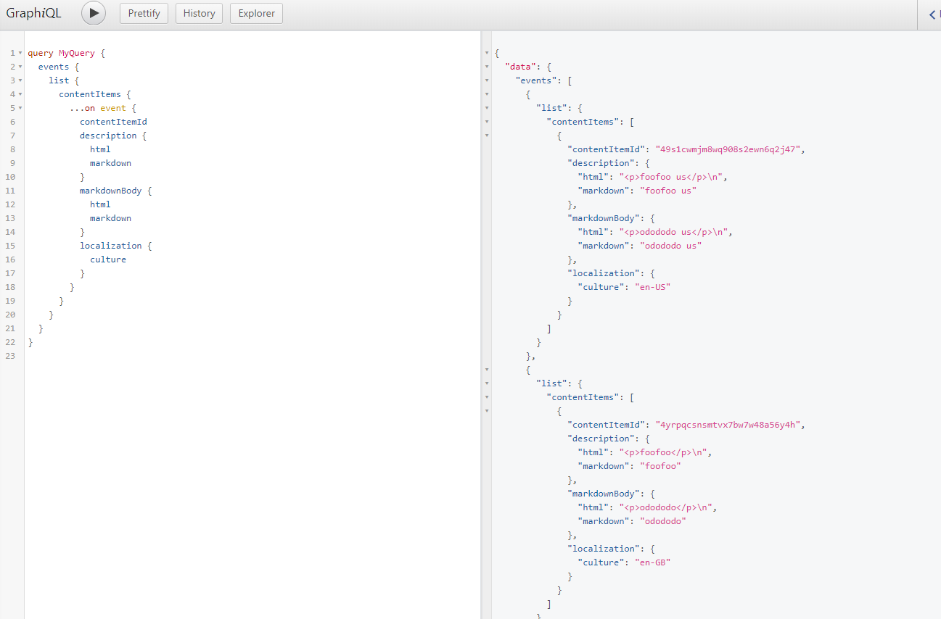Collapse the event fragment fold arrow on line 5
Screen dimensions: 941x619
20,107
